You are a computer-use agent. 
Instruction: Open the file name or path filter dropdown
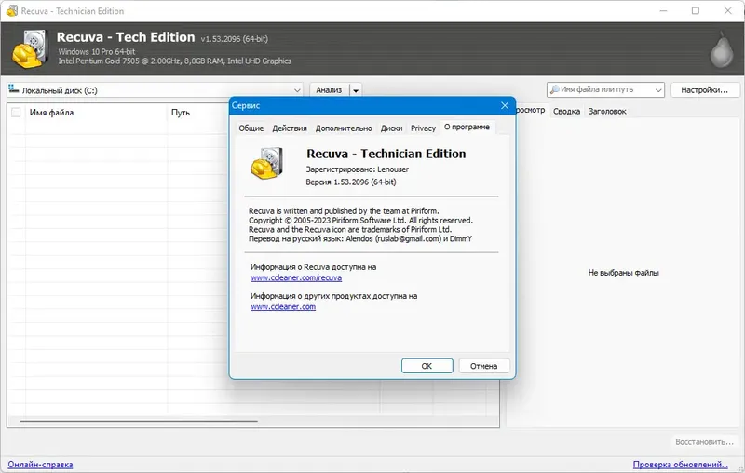[x=658, y=89]
